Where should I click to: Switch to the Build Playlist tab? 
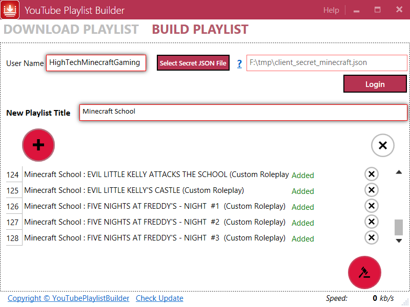(200, 29)
